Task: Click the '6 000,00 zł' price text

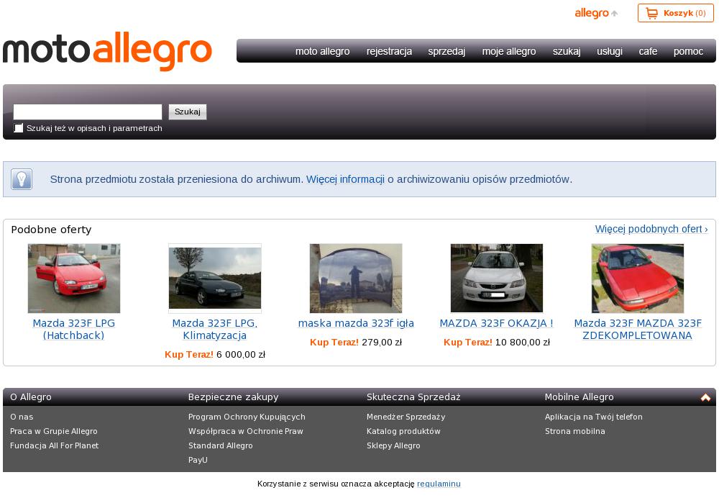Action: point(241,355)
